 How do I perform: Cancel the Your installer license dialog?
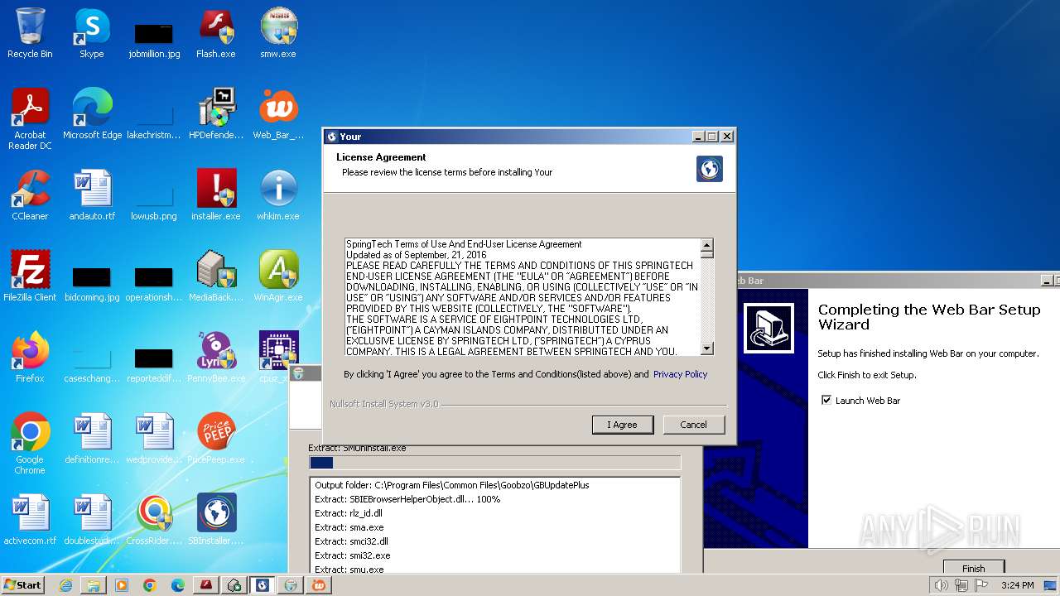coord(693,425)
